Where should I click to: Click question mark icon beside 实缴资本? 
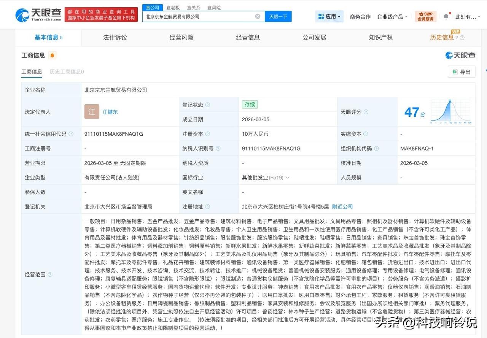366,134
